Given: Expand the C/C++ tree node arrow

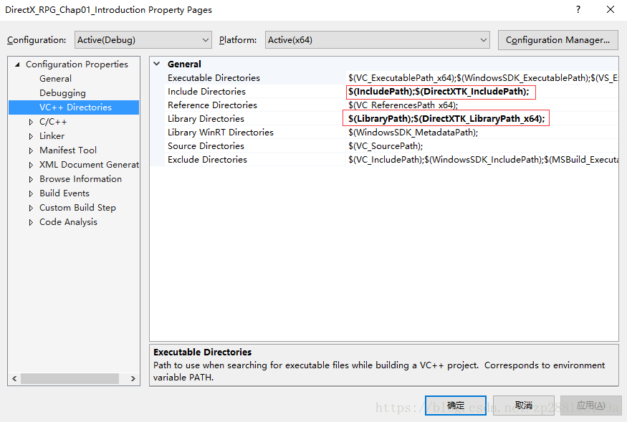Looking at the screenshot, I should pyautogui.click(x=31, y=122).
